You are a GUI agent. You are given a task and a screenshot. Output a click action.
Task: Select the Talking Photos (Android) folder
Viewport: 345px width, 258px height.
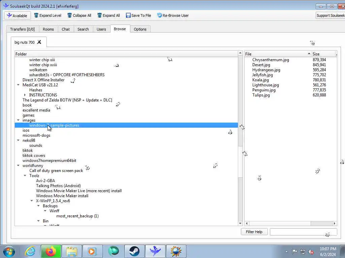[58, 186]
